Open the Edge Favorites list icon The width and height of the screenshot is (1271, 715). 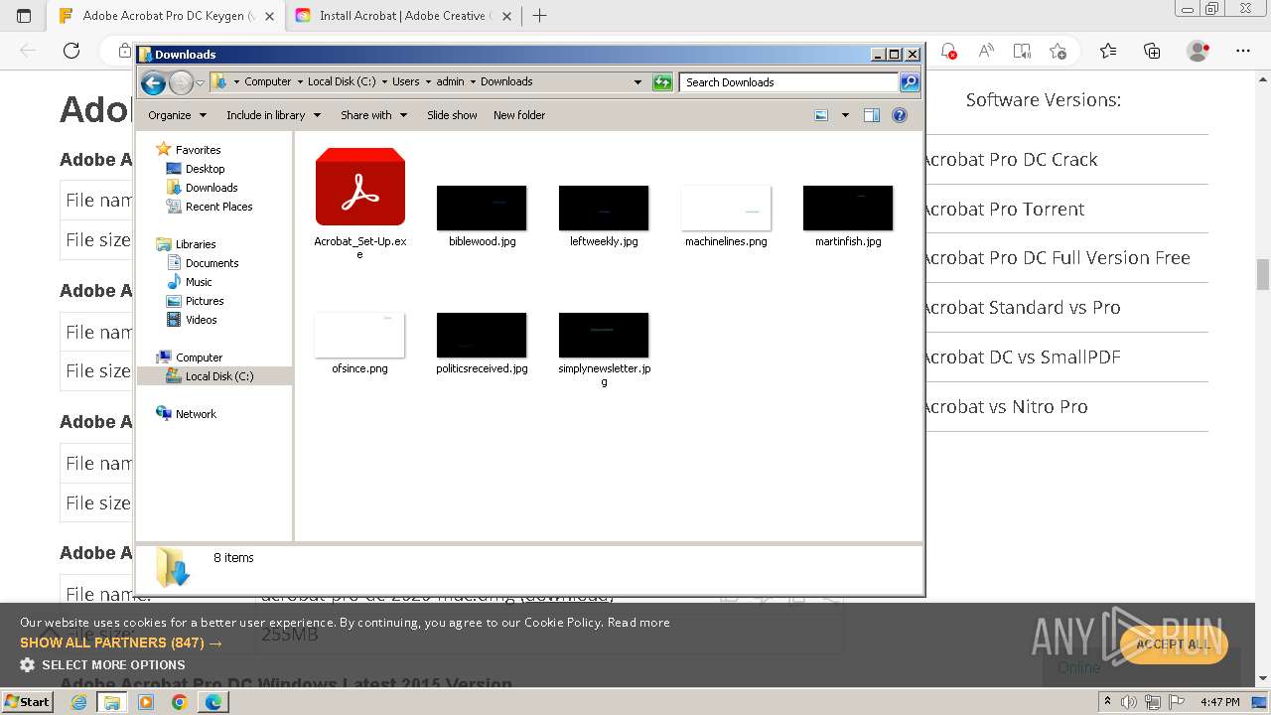[1108, 51]
